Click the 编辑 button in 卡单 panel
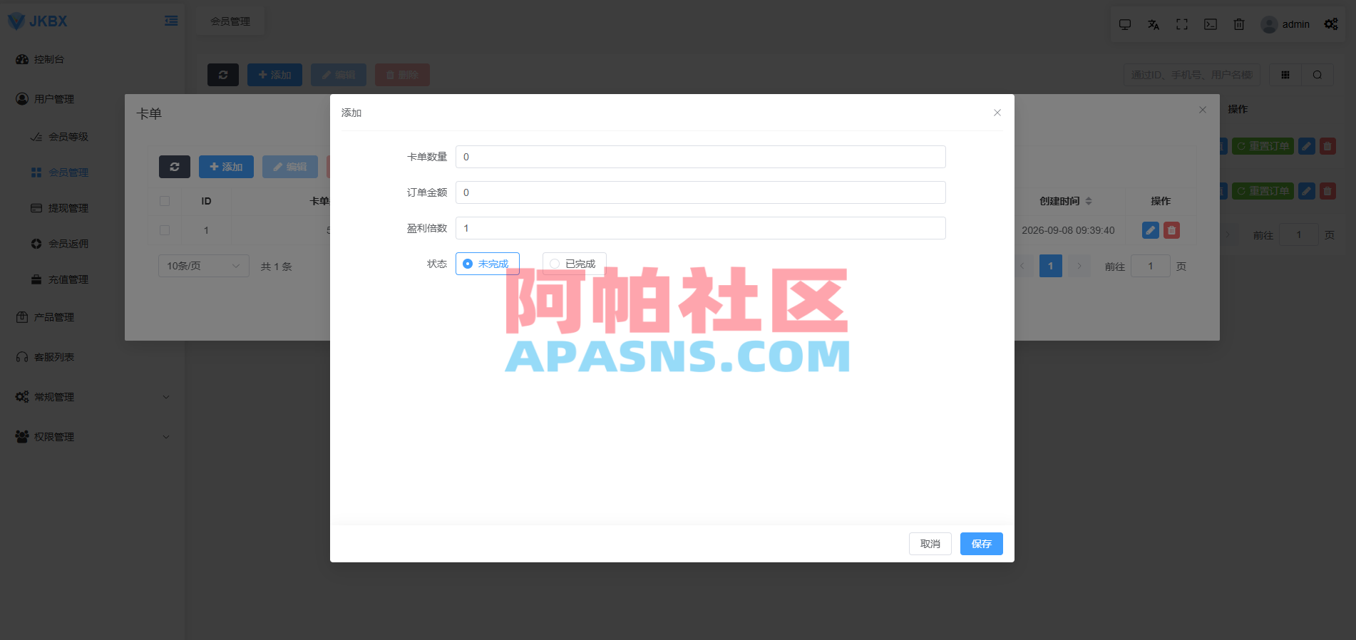This screenshot has width=1356, height=640. 290,167
